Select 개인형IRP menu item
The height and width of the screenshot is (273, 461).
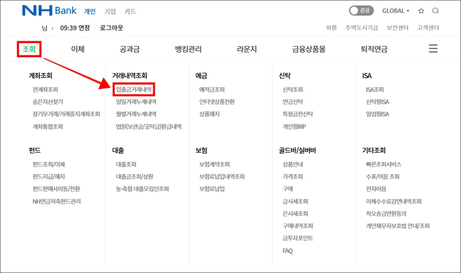pyautogui.click(x=294, y=127)
